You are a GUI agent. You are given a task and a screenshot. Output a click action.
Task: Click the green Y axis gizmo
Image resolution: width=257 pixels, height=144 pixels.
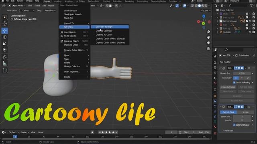[x=204, y=24]
